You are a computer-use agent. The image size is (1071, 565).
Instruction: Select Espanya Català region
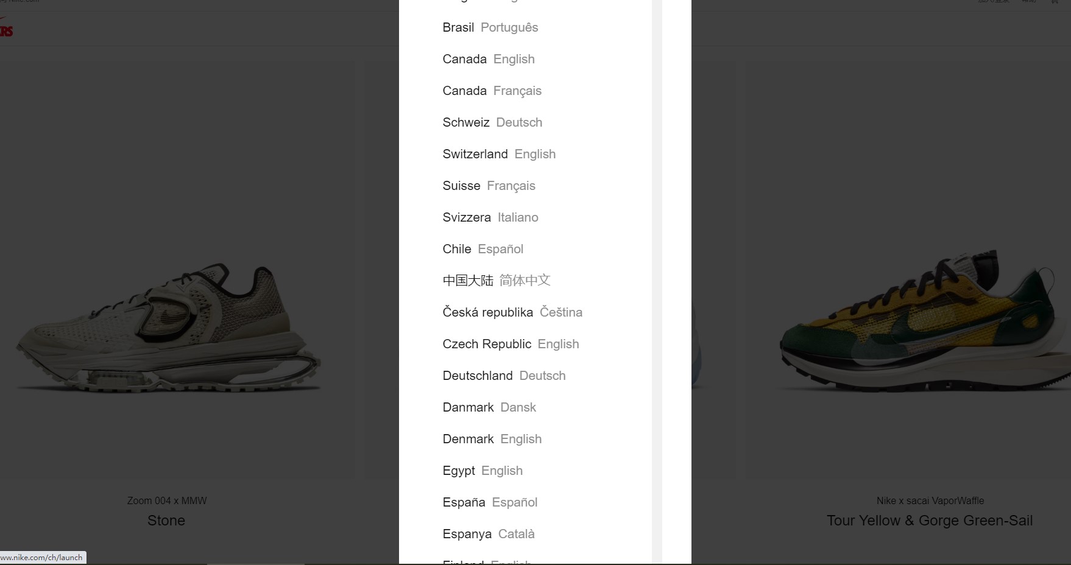pos(489,534)
